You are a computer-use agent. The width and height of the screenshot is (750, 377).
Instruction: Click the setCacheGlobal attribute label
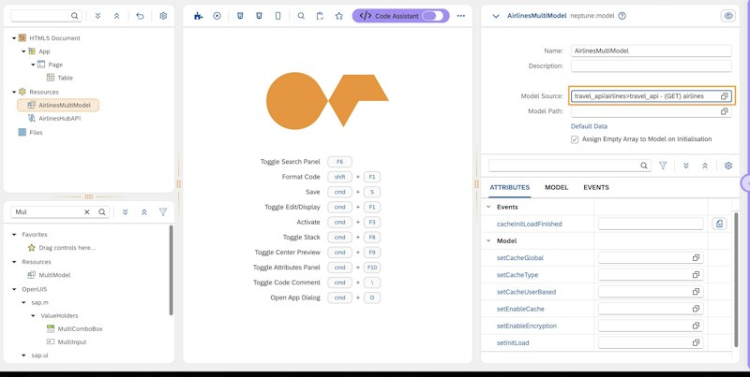520,257
